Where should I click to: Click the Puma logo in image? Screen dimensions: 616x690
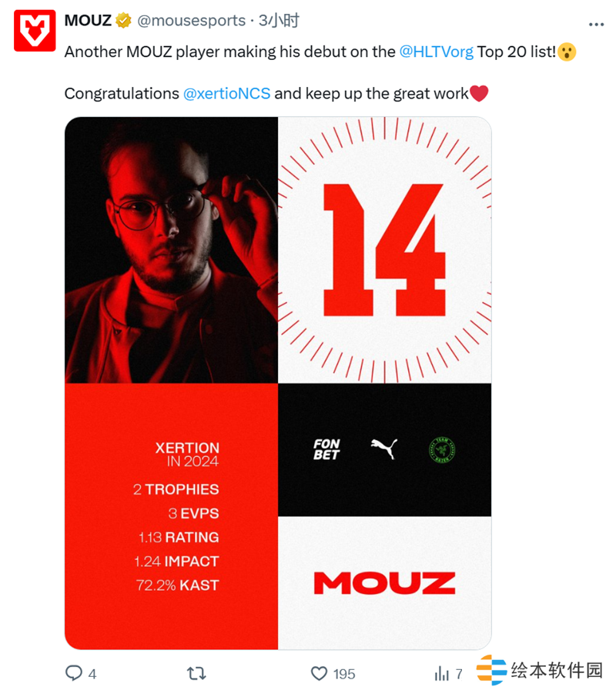click(x=383, y=449)
